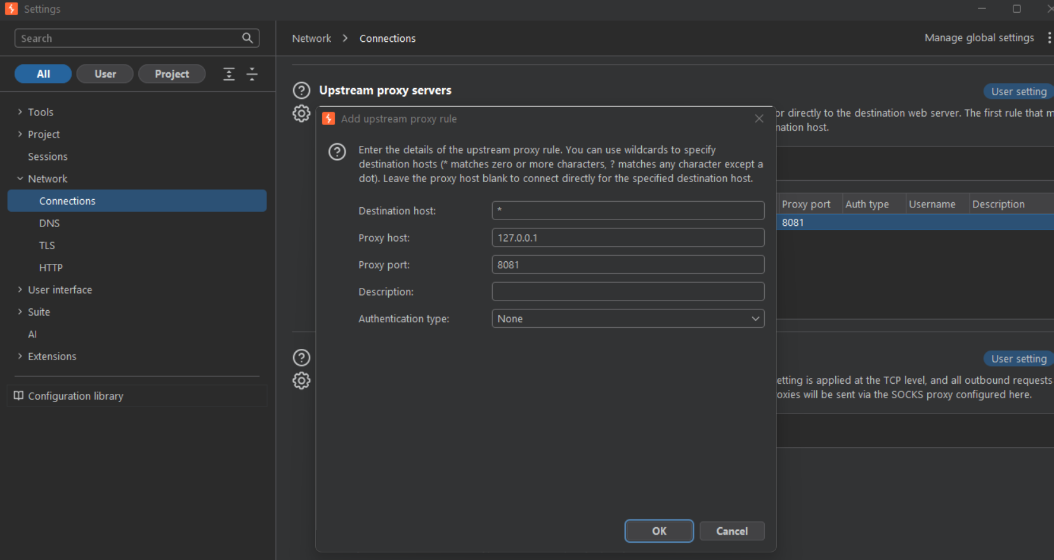
Task: Click the Burp Suite logo in title bar
Action: point(11,8)
